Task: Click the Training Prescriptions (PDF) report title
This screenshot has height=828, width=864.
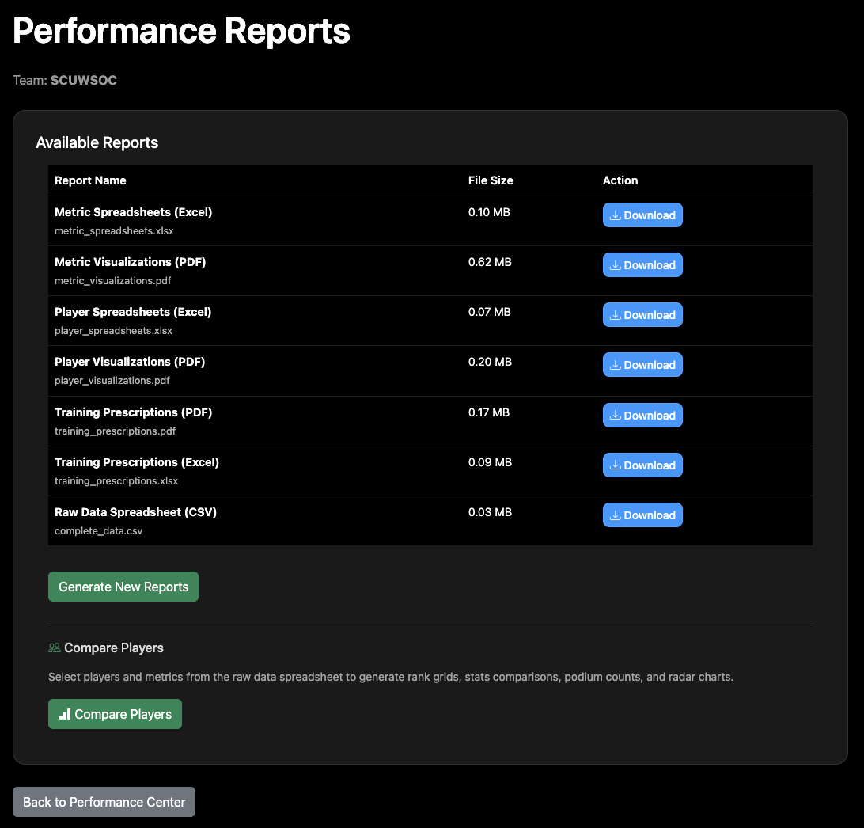Action: click(x=133, y=412)
